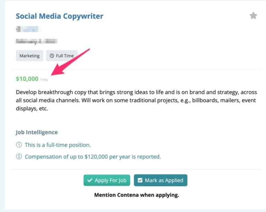The image size is (266, 212).
Task: Click the "/ mo" salary period label
Action: pyautogui.click(x=44, y=80)
